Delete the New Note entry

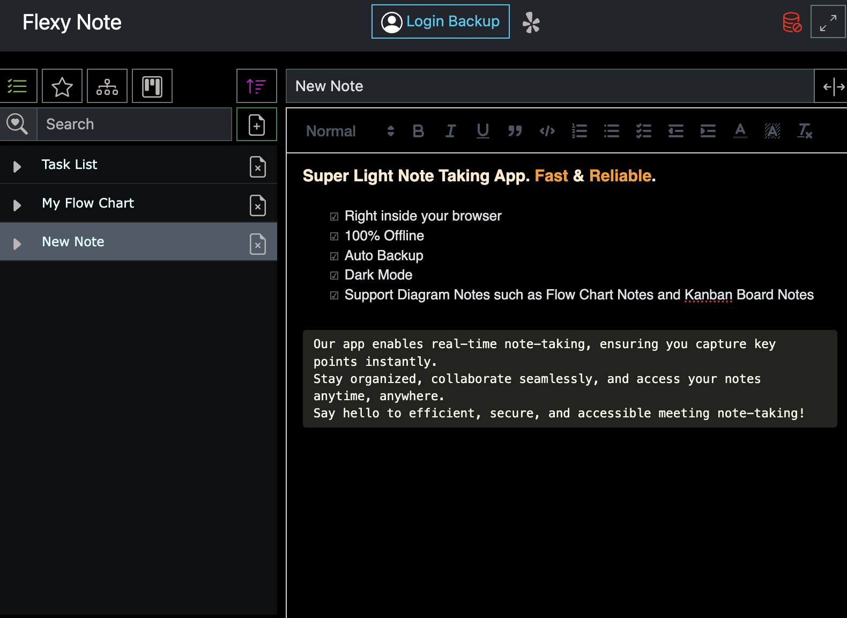[x=258, y=244]
